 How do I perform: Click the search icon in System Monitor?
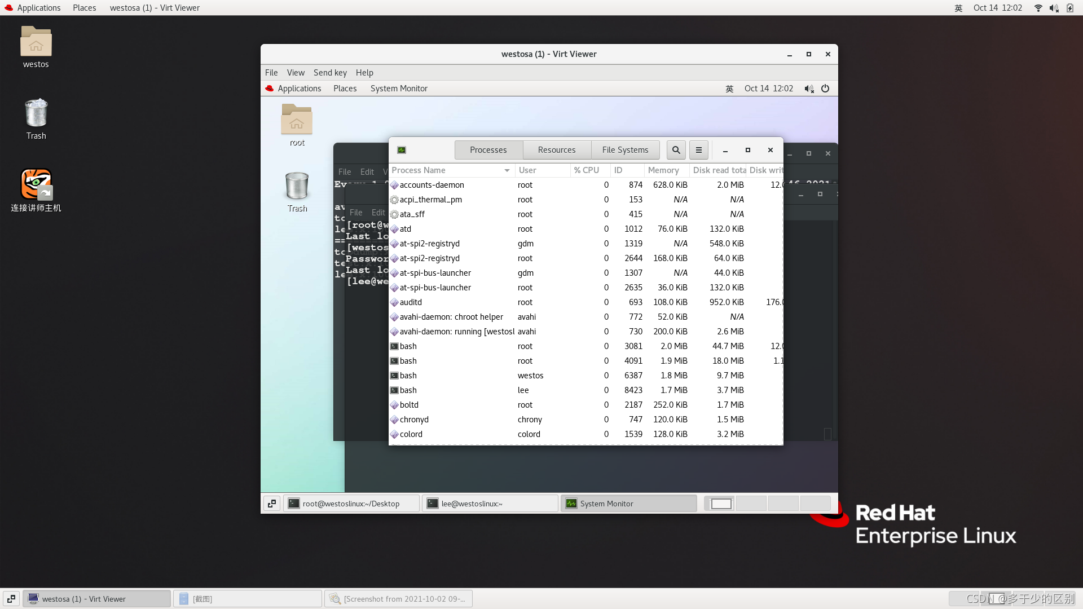tap(676, 150)
